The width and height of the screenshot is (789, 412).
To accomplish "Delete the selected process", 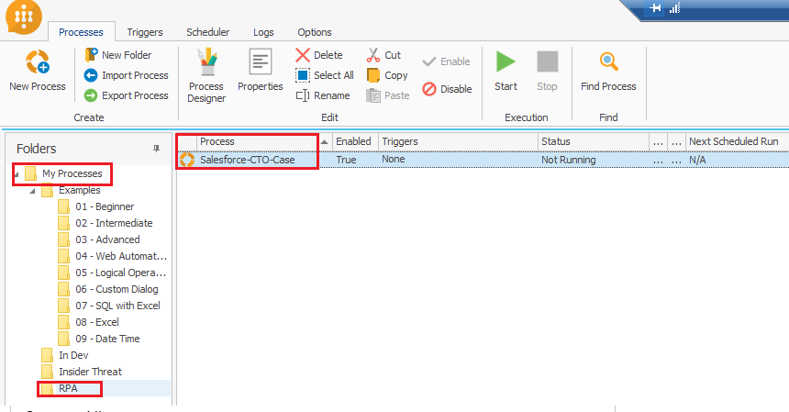I will [x=319, y=55].
